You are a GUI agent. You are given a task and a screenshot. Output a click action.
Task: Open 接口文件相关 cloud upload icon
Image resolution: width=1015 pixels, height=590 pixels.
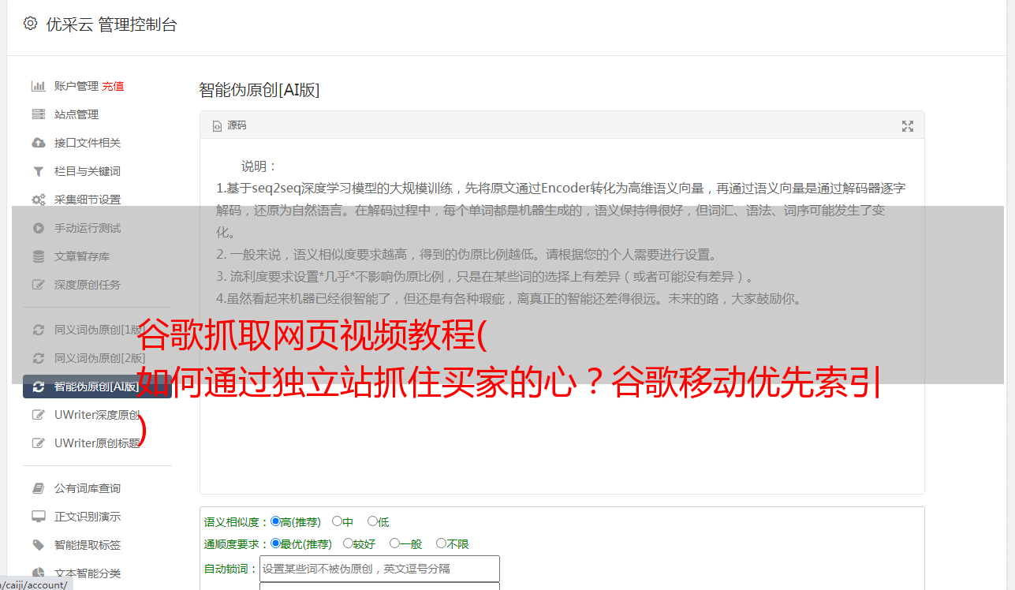point(38,143)
